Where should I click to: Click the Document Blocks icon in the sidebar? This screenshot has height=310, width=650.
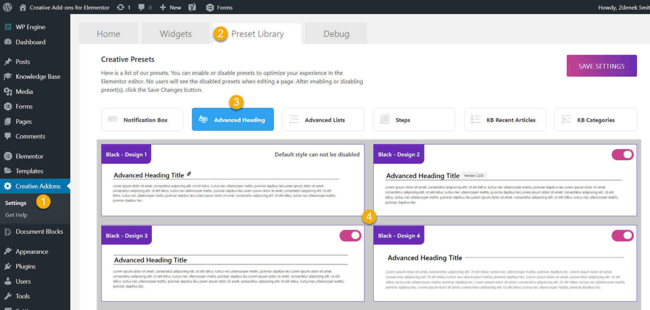click(x=9, y=232)
